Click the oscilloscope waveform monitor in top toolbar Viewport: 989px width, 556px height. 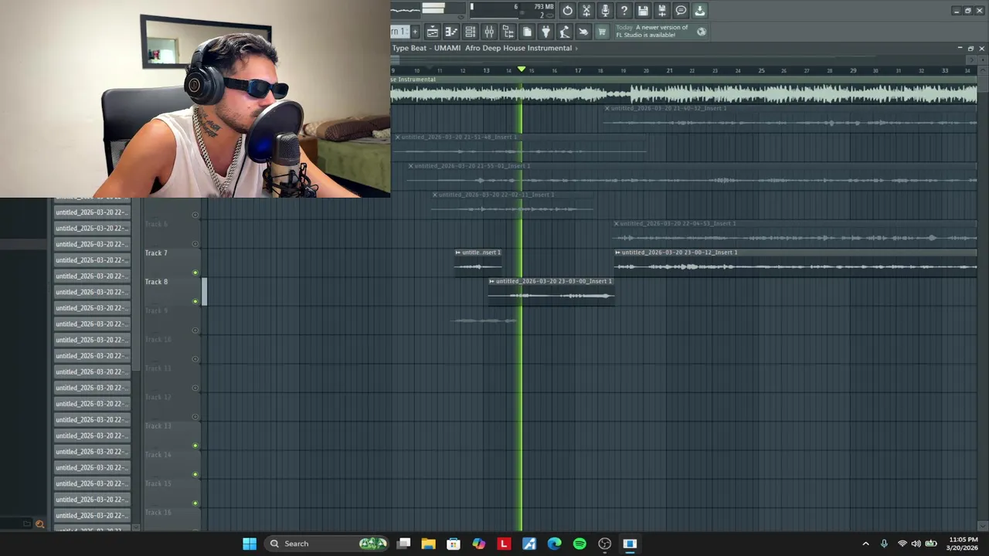[x=406, y=9]
